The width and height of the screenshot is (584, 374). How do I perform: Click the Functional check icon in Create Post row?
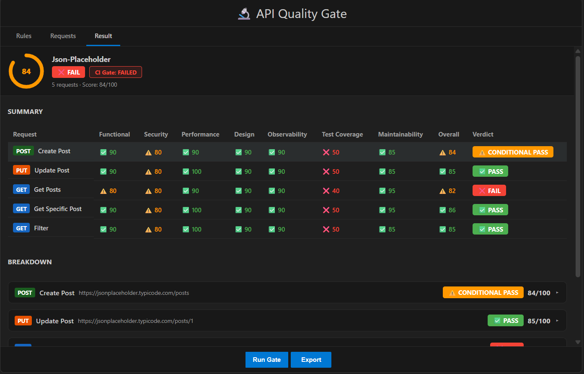[103, 152]
